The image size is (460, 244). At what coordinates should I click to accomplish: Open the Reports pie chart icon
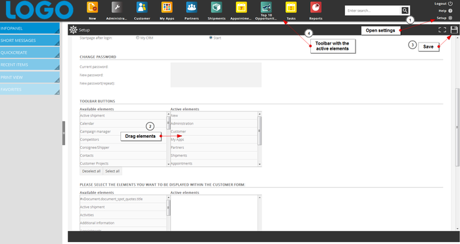click(316, 8)
